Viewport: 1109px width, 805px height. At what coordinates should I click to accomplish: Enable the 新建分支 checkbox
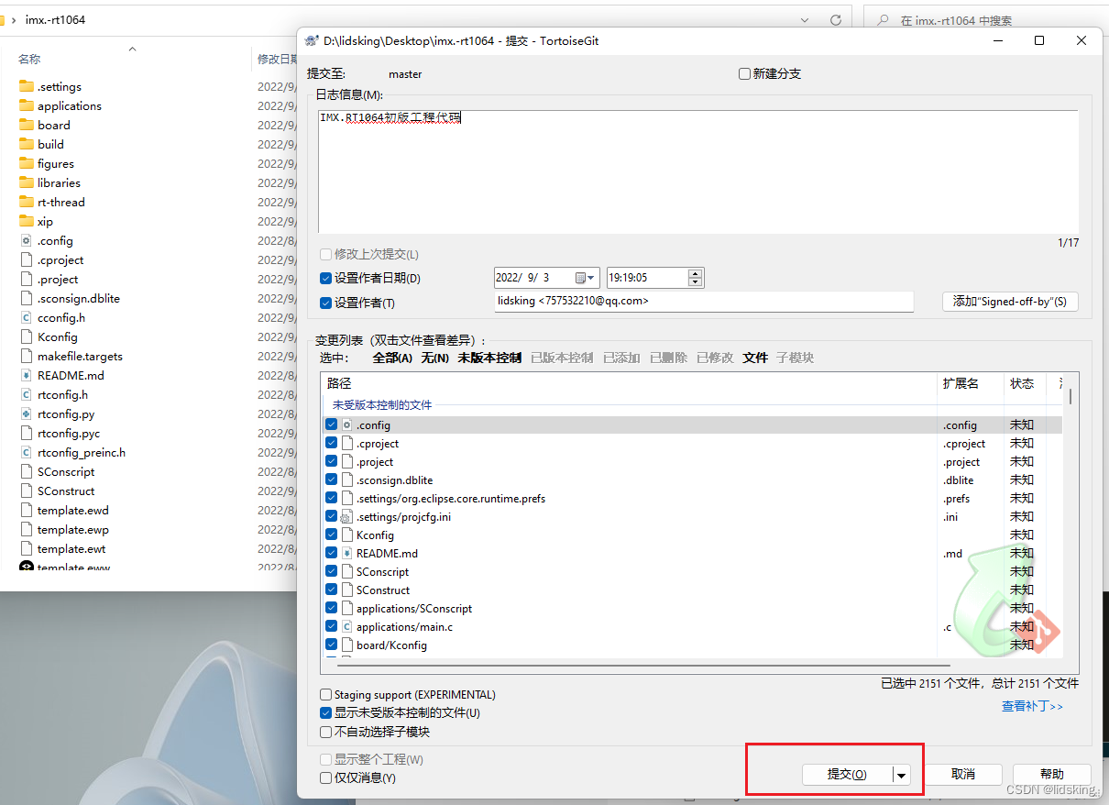click(x=744, y=73)
